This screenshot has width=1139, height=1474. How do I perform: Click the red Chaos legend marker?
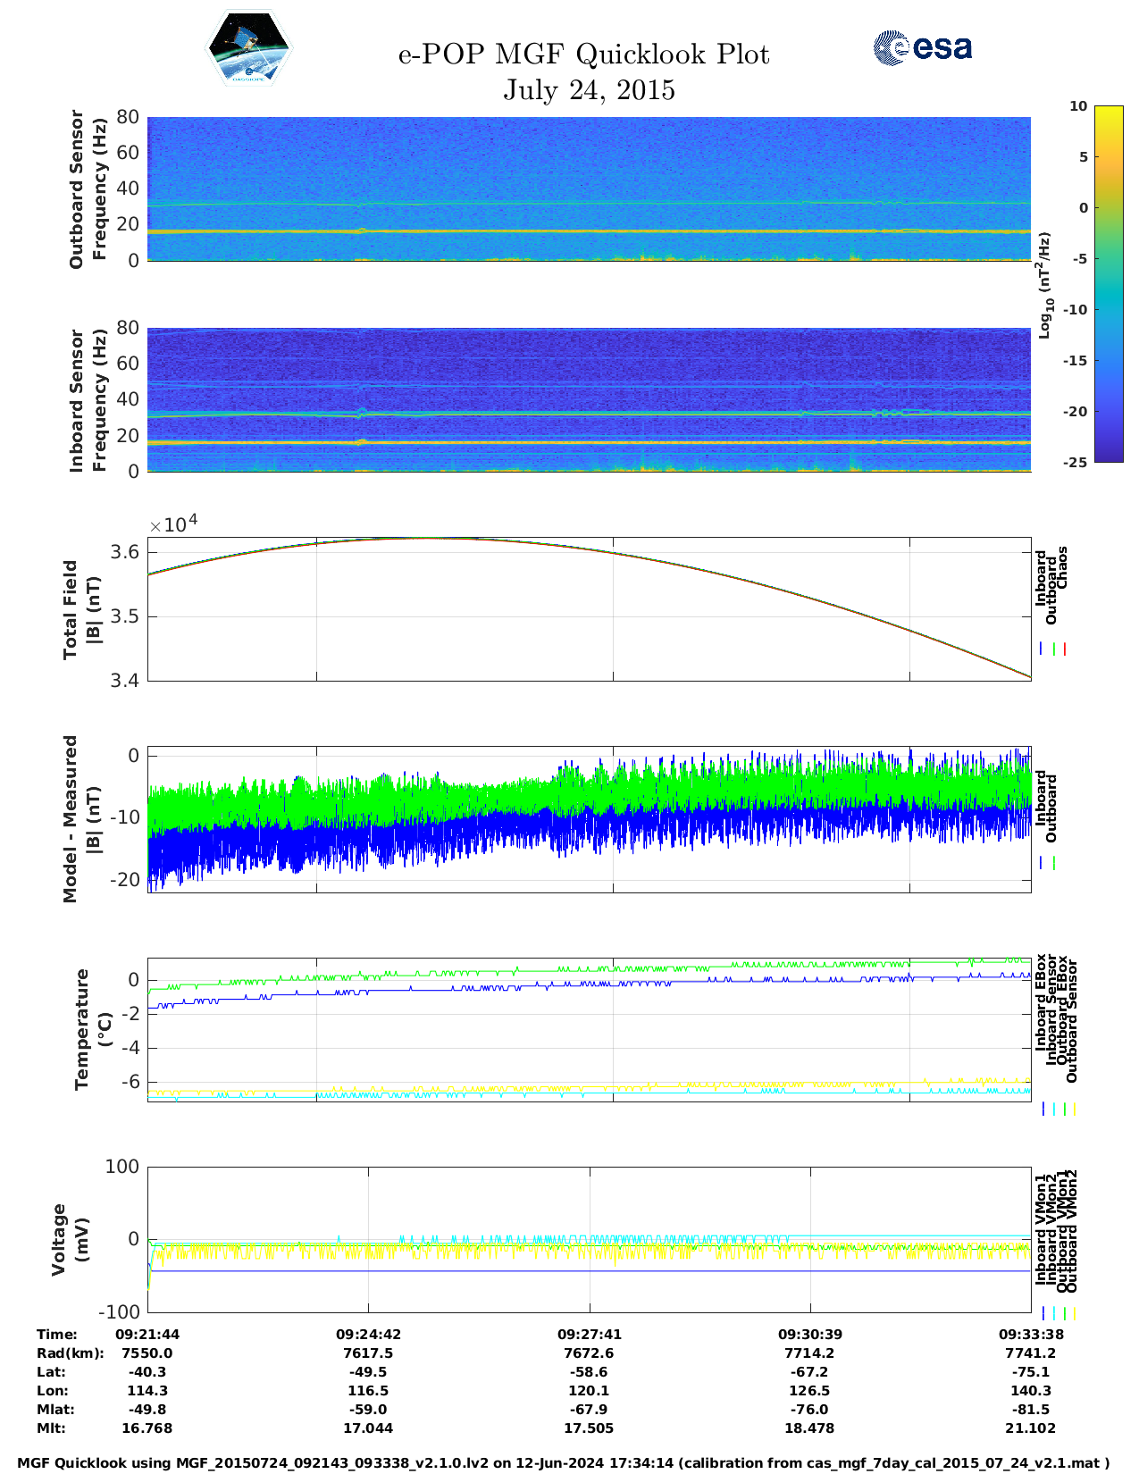[x=1065, y=649]
